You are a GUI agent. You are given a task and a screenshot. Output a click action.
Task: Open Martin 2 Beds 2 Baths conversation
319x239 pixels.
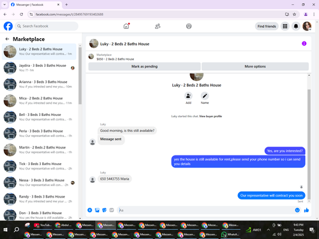(39, 150)
